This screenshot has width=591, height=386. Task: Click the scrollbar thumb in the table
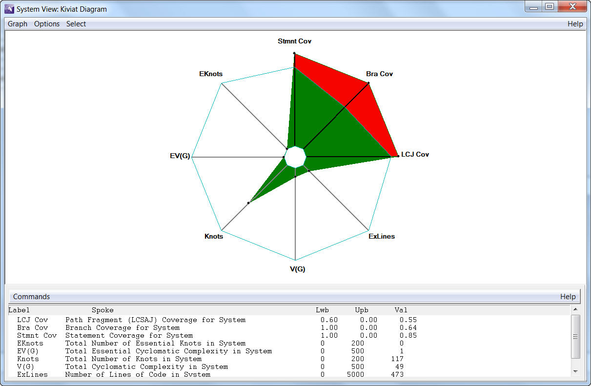coord(575,337)
